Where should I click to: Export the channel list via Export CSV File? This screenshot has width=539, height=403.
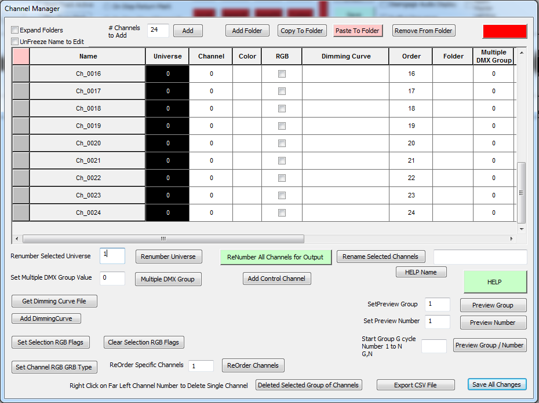(x=415, y=385)
